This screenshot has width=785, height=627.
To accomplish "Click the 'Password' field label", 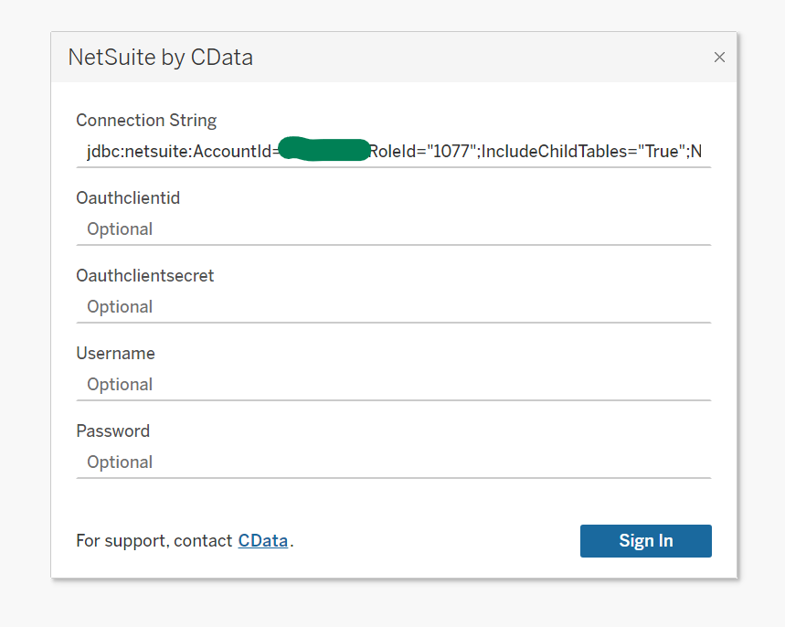I will 112,431.
